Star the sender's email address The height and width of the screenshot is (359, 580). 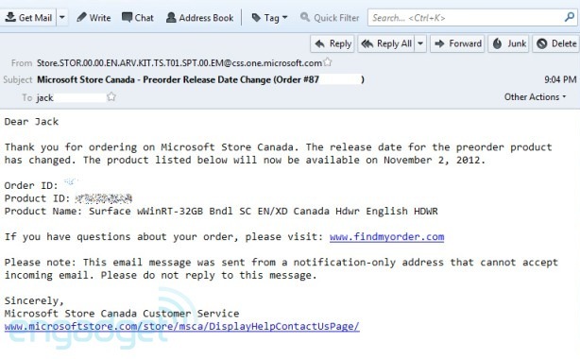click(x=328, y=62)
